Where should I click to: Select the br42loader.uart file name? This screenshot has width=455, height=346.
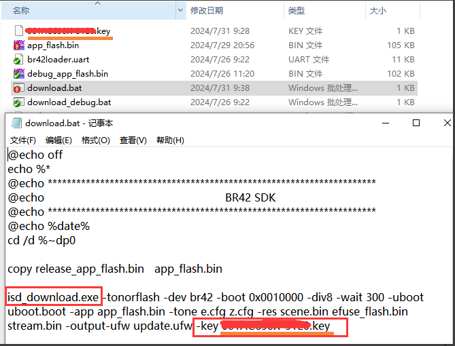coord(58,59)
